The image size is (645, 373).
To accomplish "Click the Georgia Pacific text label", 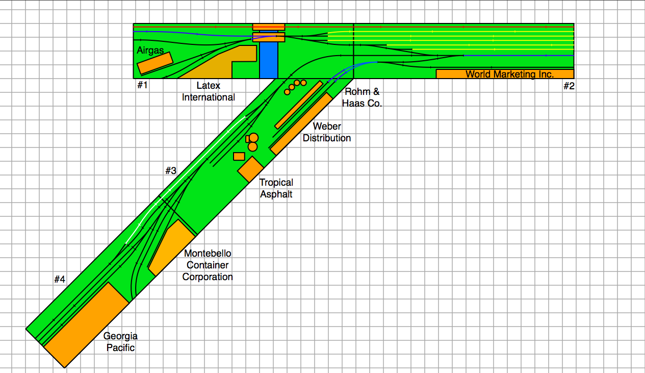I will coord(121,342).
